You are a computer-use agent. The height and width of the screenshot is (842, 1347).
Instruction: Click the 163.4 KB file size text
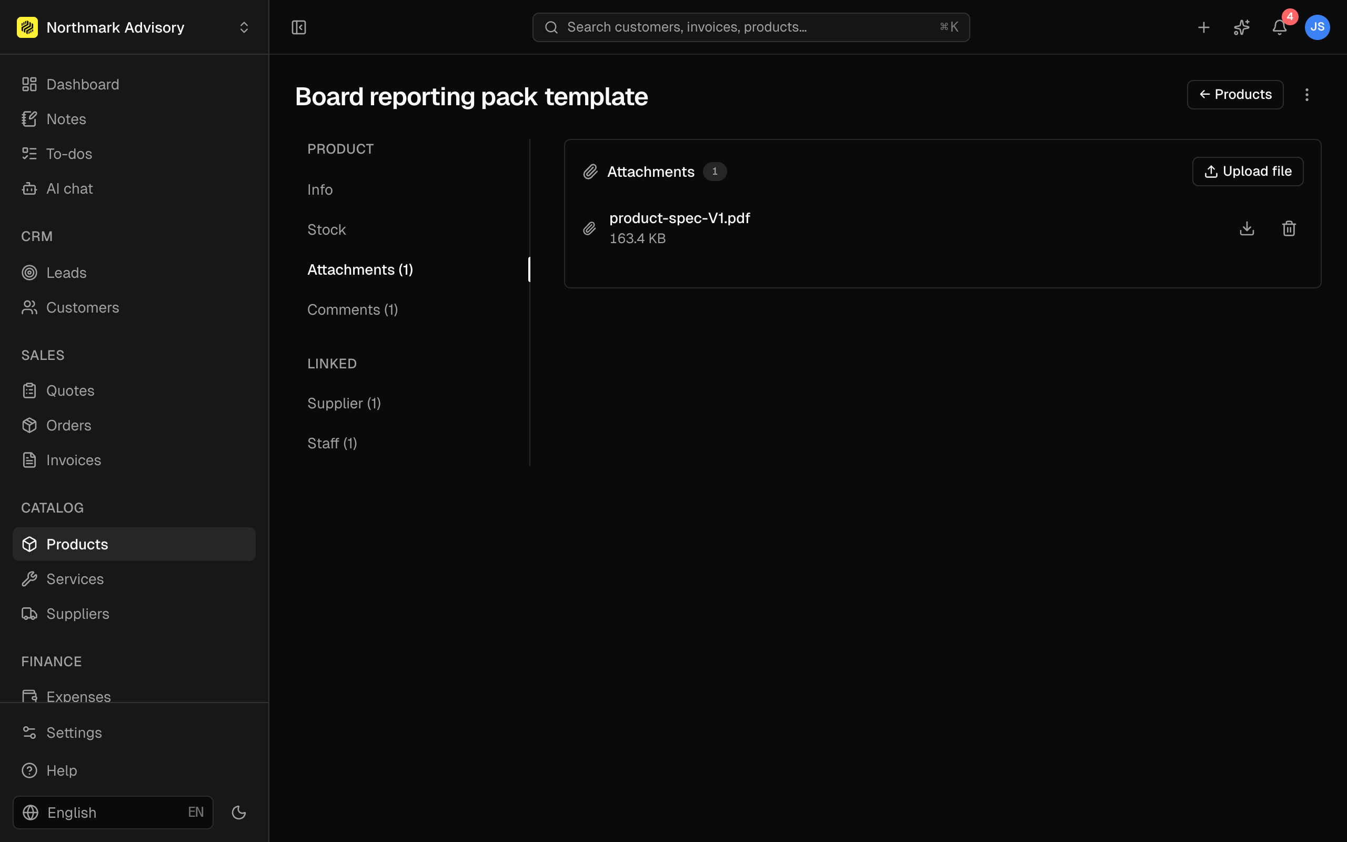click(x=637, y=238)
